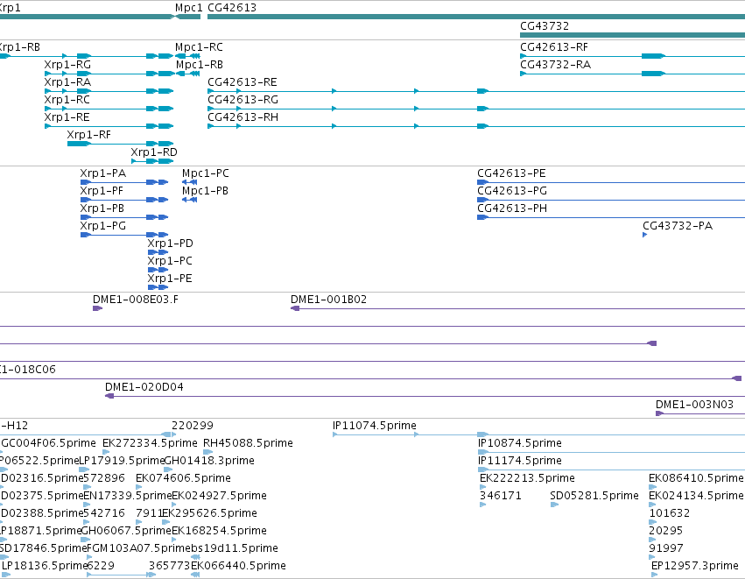Image resolution: width=745 pixels, height=579 pixels.
Task: Select the 20295 feature
Action: coord(666,531)
